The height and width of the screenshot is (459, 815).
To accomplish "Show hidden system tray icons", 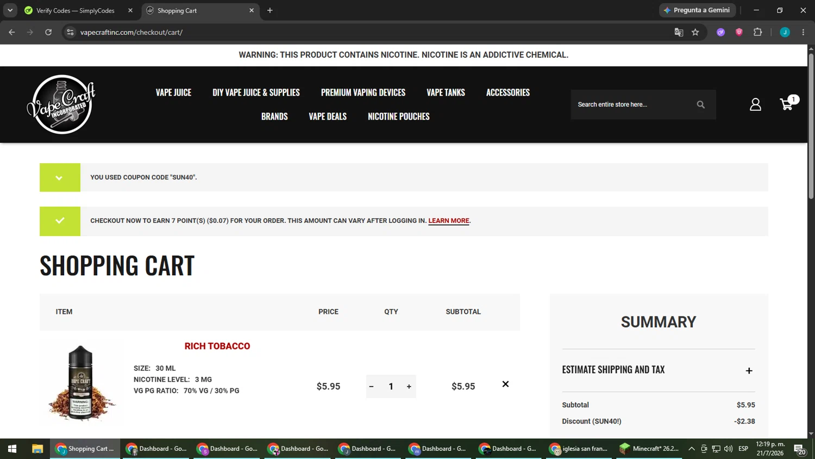I will 691,449.
